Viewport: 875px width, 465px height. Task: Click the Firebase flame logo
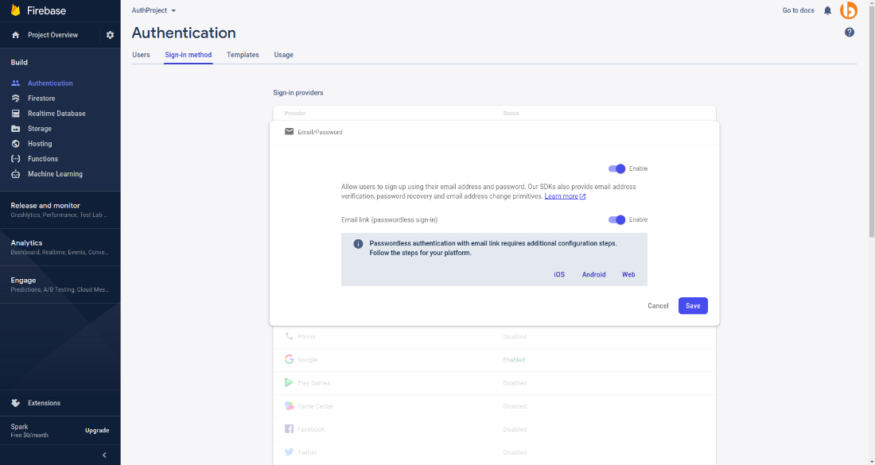click(16, 10)
